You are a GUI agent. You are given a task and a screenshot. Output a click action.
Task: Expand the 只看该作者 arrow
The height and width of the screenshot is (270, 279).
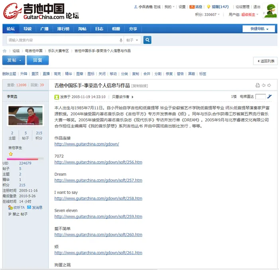[x=133, y=97]
